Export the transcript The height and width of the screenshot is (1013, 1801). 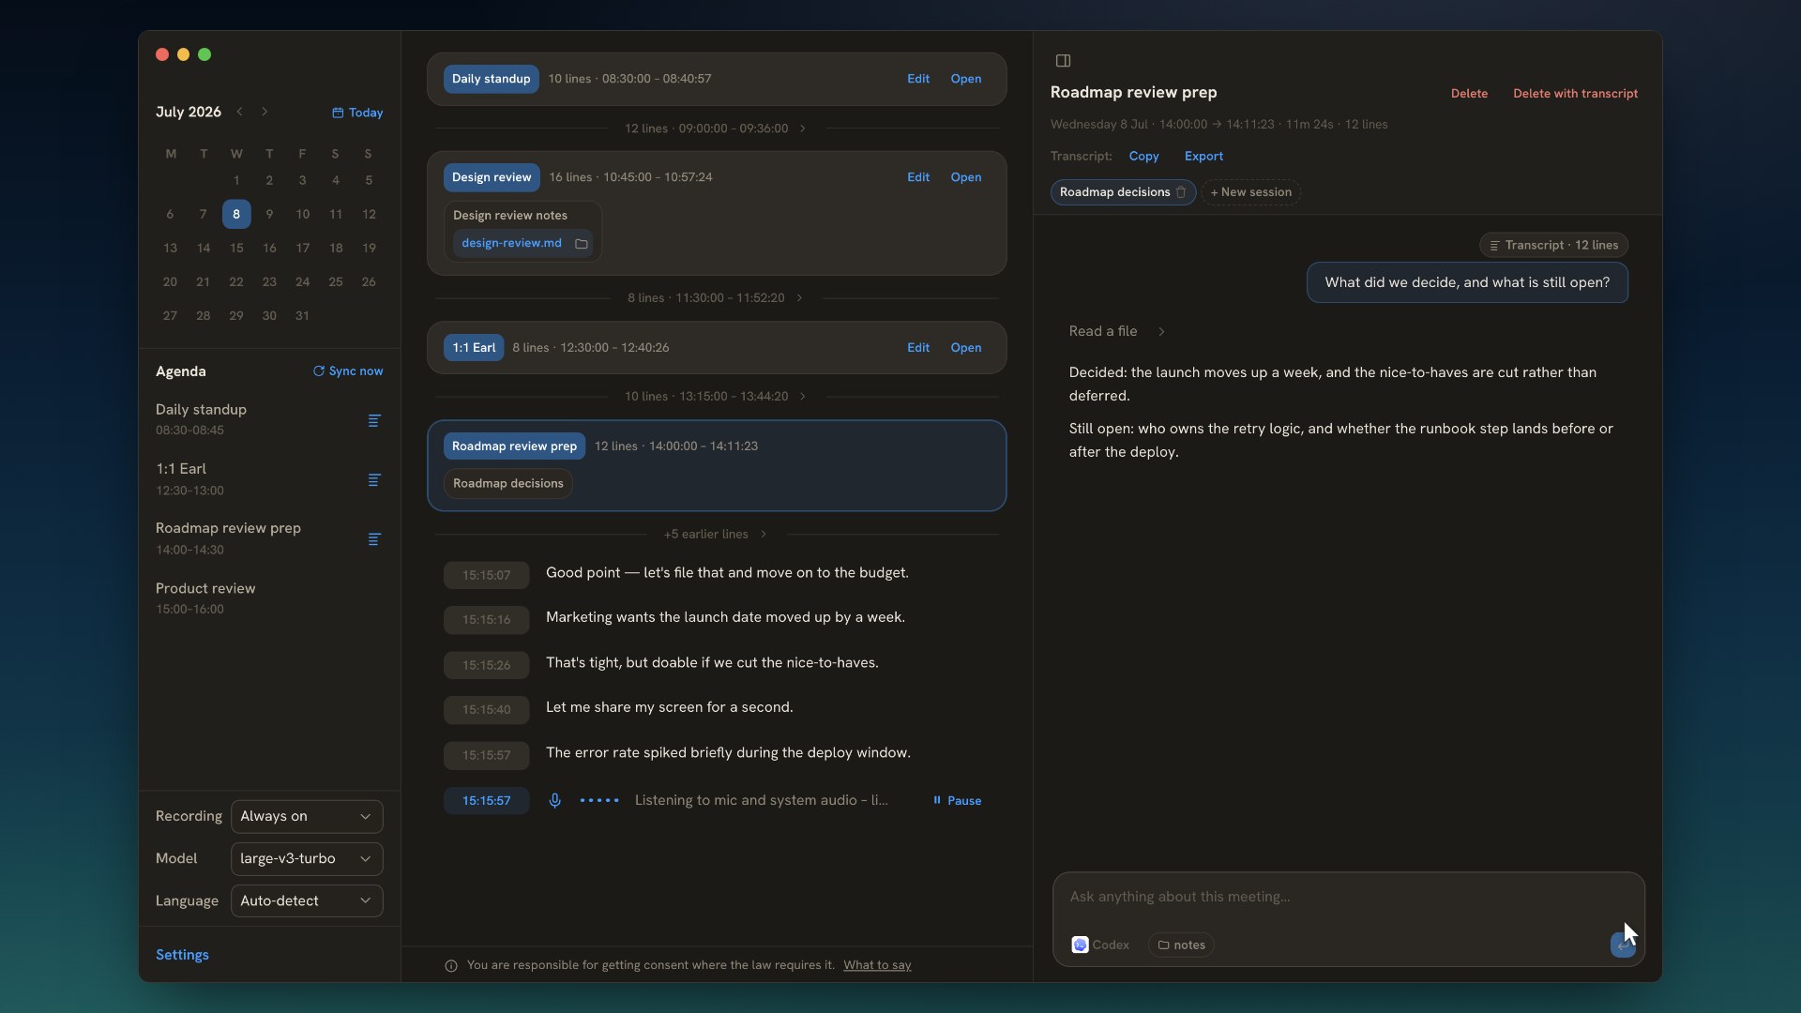tap(1203, 157)
